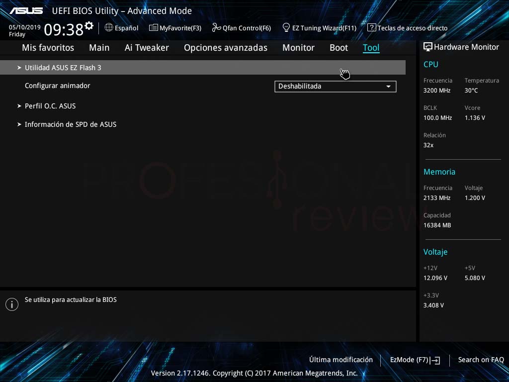Go to the Monitor tab
This screenshot has height=382, width=509.
click(x=298, y=48)
